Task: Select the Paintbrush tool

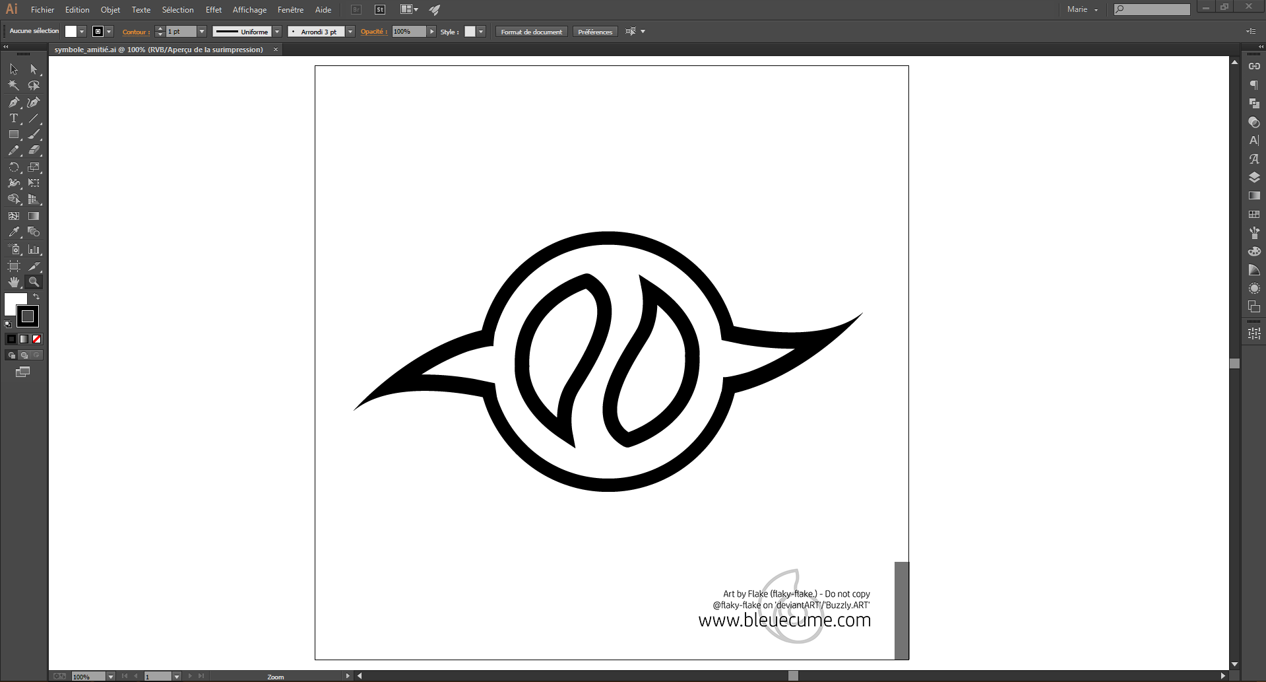Action: click(x=34, y=134)
